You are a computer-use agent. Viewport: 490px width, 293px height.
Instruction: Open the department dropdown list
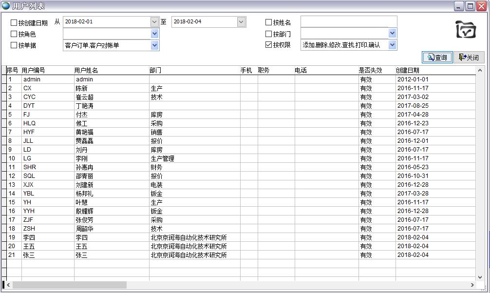pyautogui.click(x=392, y=33)
